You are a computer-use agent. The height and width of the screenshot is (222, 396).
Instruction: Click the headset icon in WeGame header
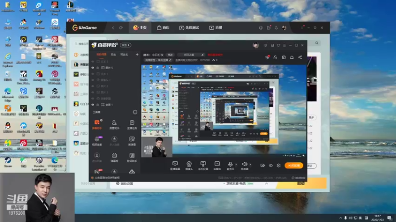pos(261,28)
